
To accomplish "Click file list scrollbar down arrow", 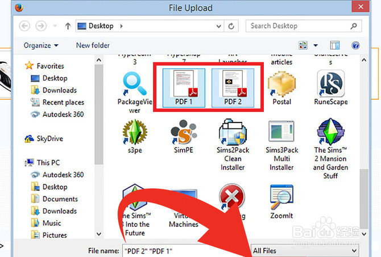I will (x=364, y=234).
